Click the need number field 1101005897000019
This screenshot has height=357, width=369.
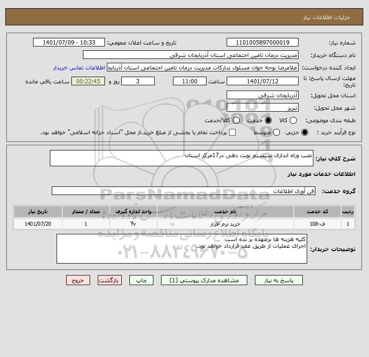pos(263,43)
